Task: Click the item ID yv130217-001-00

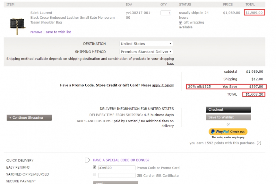Action: click(x=139, y=15)
